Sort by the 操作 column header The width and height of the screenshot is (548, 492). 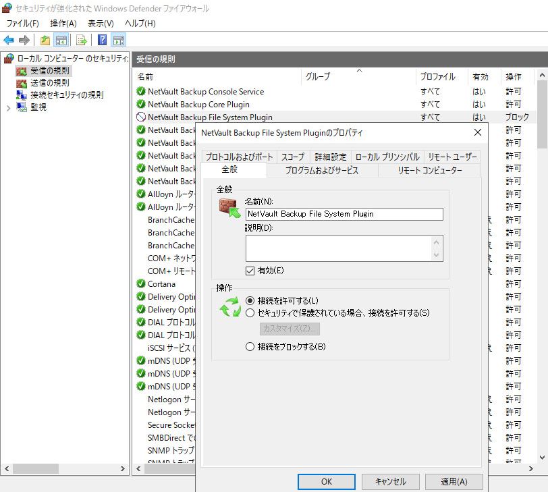[518, 76]
